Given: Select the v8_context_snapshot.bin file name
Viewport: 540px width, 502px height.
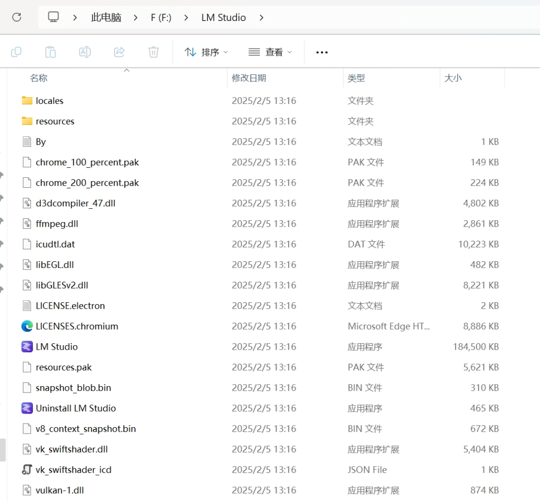Looking at the screenshot, I should tap(86, 429).
